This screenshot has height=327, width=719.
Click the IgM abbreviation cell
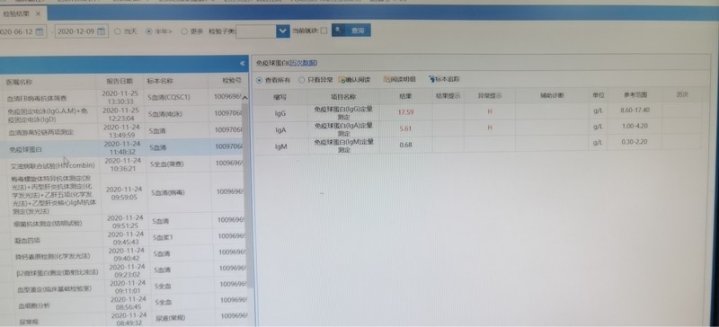[281, 147]
